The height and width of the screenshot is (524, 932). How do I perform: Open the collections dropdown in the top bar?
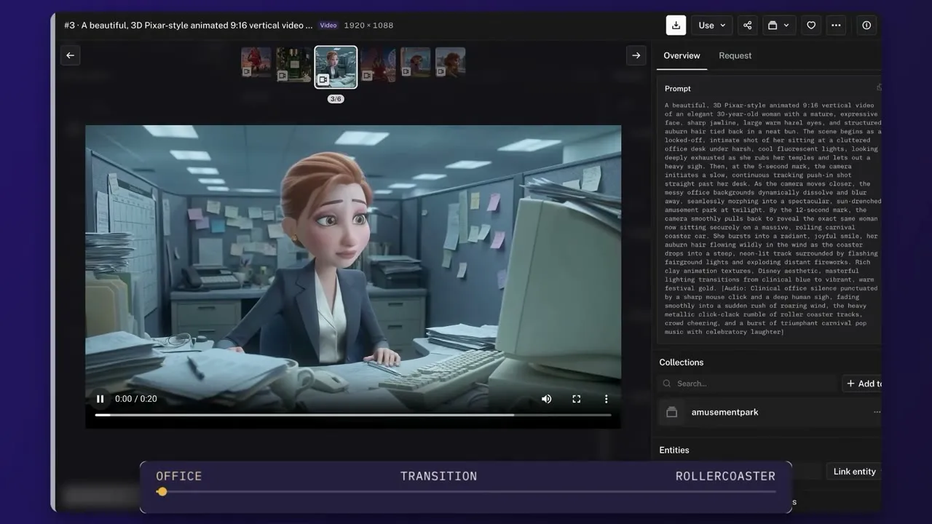778,25
